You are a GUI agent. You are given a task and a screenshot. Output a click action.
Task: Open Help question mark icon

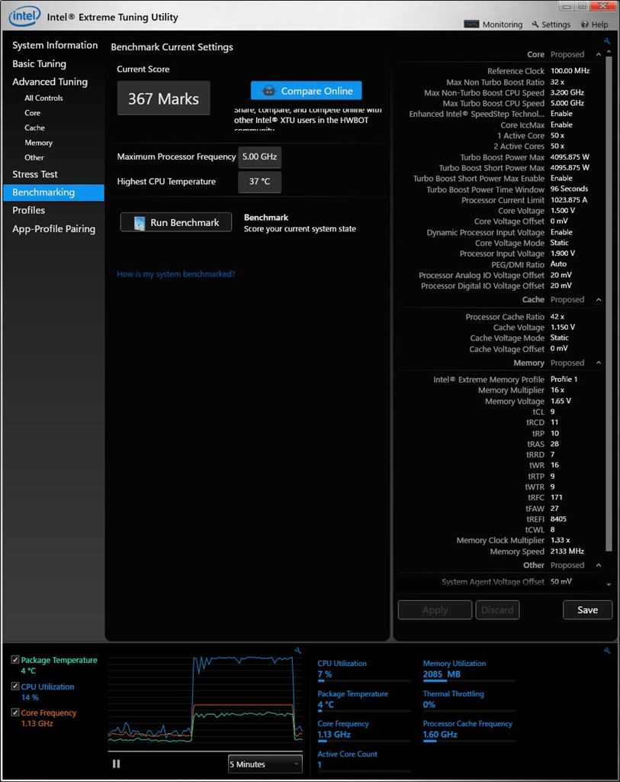tap(585, 24)
